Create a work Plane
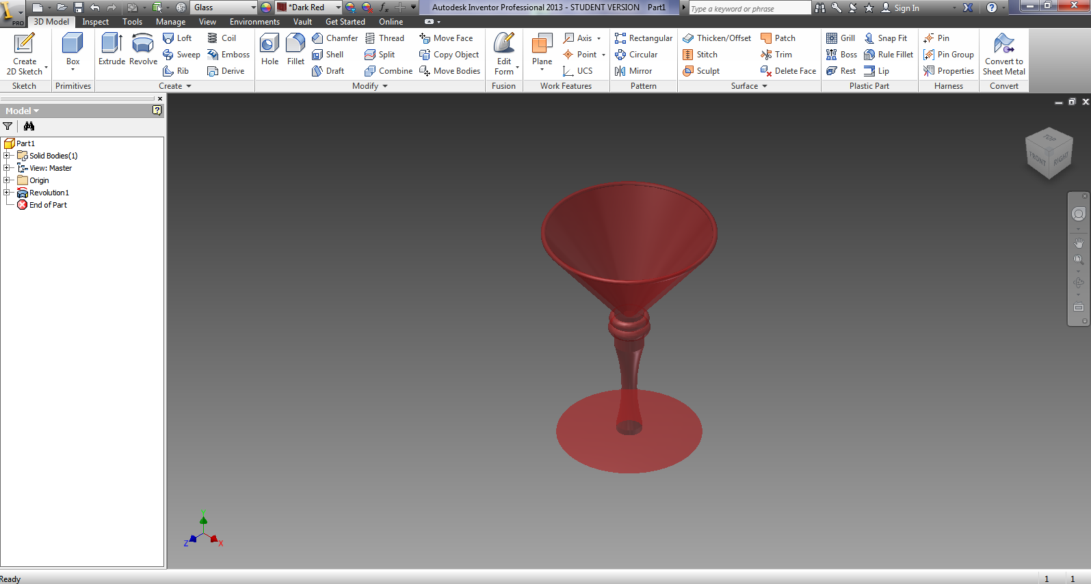Viewport: 1091px width, 584px height. tap(542, 51)
